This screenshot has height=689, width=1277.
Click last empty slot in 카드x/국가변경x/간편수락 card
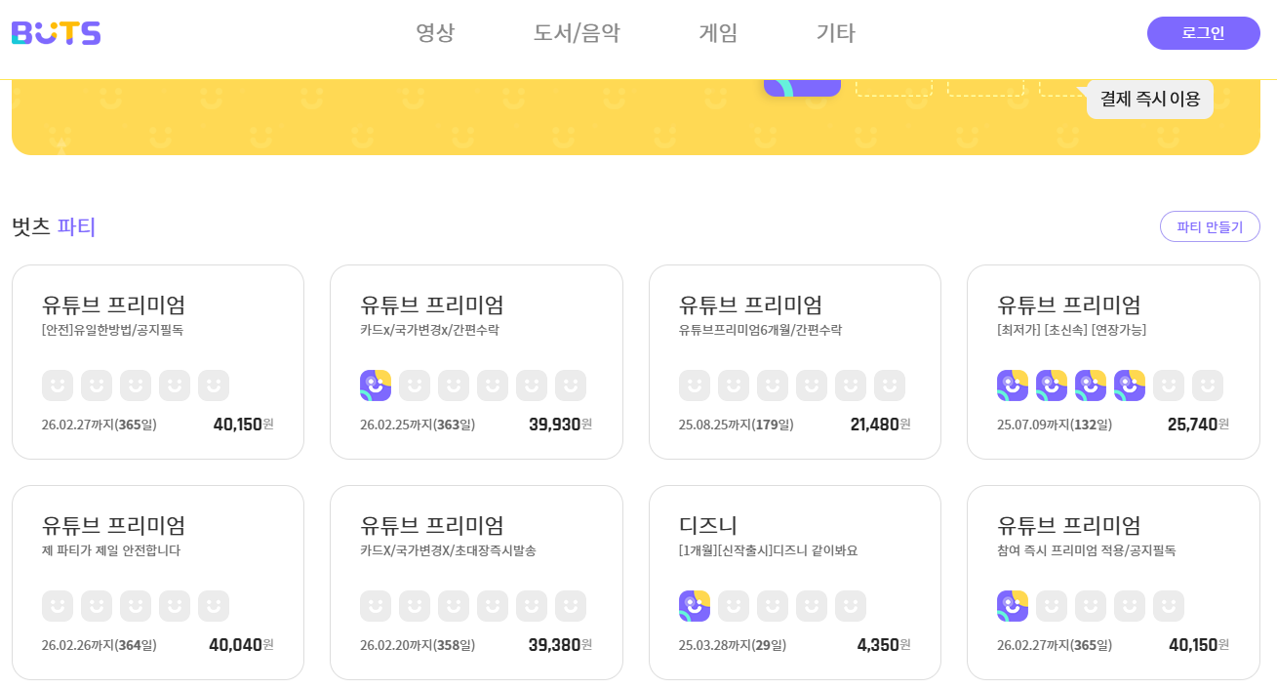click(x=571, y=385)
